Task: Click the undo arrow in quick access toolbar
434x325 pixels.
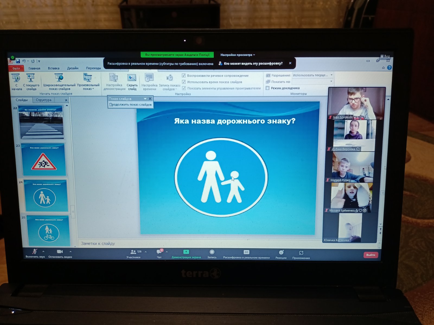Action: coord(24,61)
